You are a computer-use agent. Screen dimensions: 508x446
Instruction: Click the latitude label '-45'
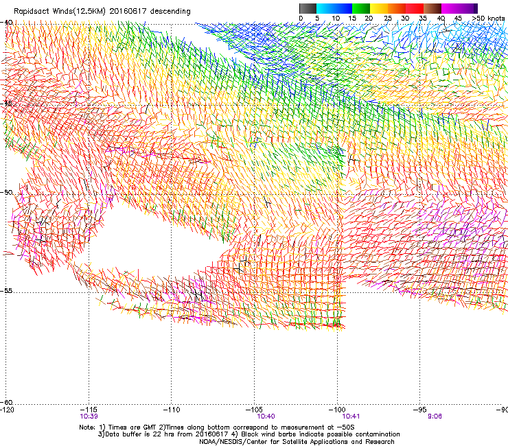tap(6, 104)
